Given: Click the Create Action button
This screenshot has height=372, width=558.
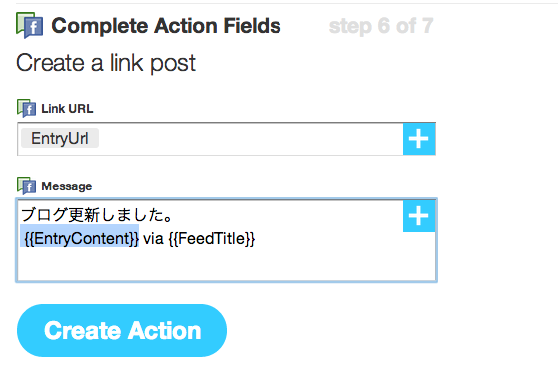Looking at the screenshot, I should tap(122, 330).
